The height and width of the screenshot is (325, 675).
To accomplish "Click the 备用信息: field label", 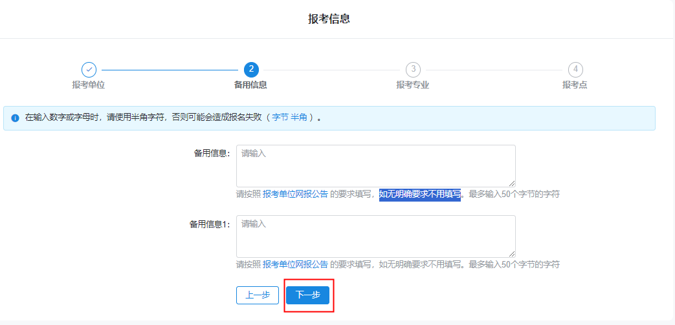I will 212,154.
